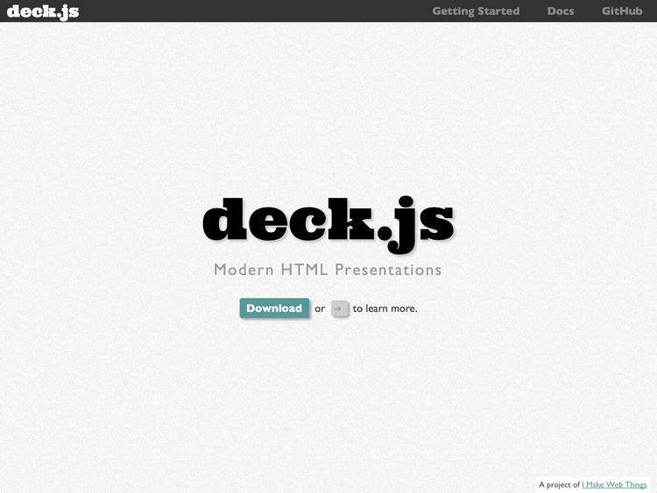Viewport: 657px width, 493px height.
Task: Follow the I Make Web Things link
Action: point(614,484)
